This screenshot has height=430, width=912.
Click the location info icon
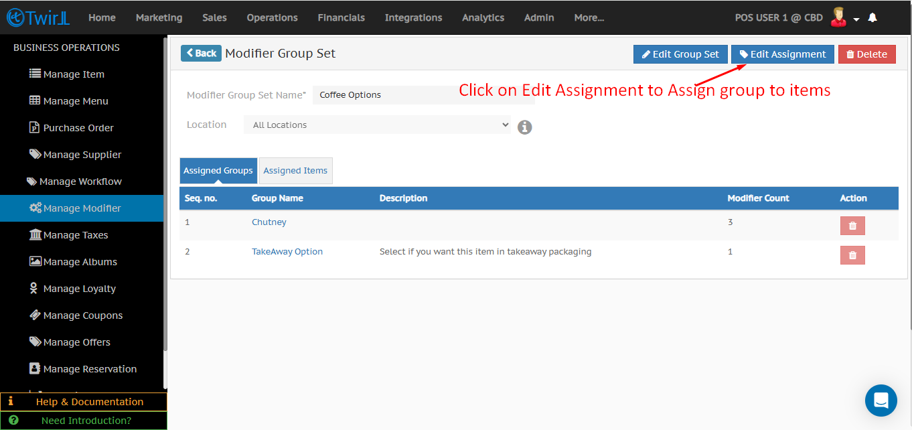pos(525,127)
